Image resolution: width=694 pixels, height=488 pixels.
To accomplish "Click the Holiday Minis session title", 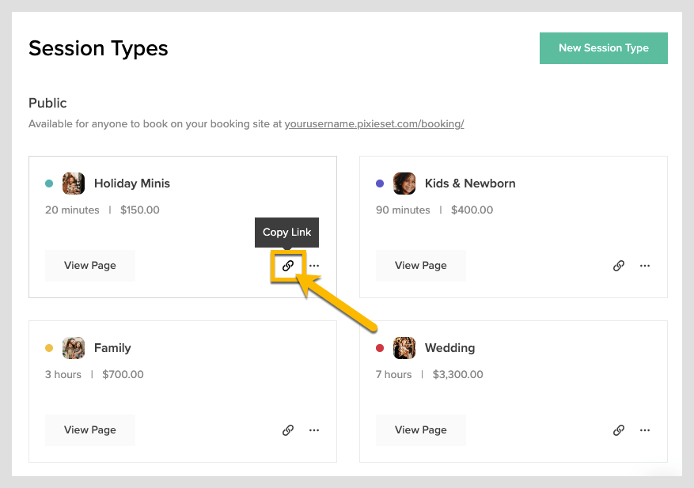I will coord(132,183).
